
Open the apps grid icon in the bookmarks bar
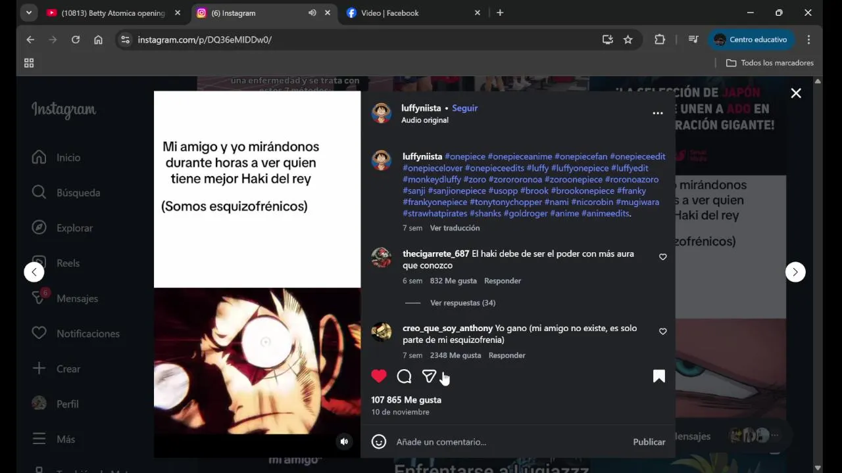click(29, 63)
